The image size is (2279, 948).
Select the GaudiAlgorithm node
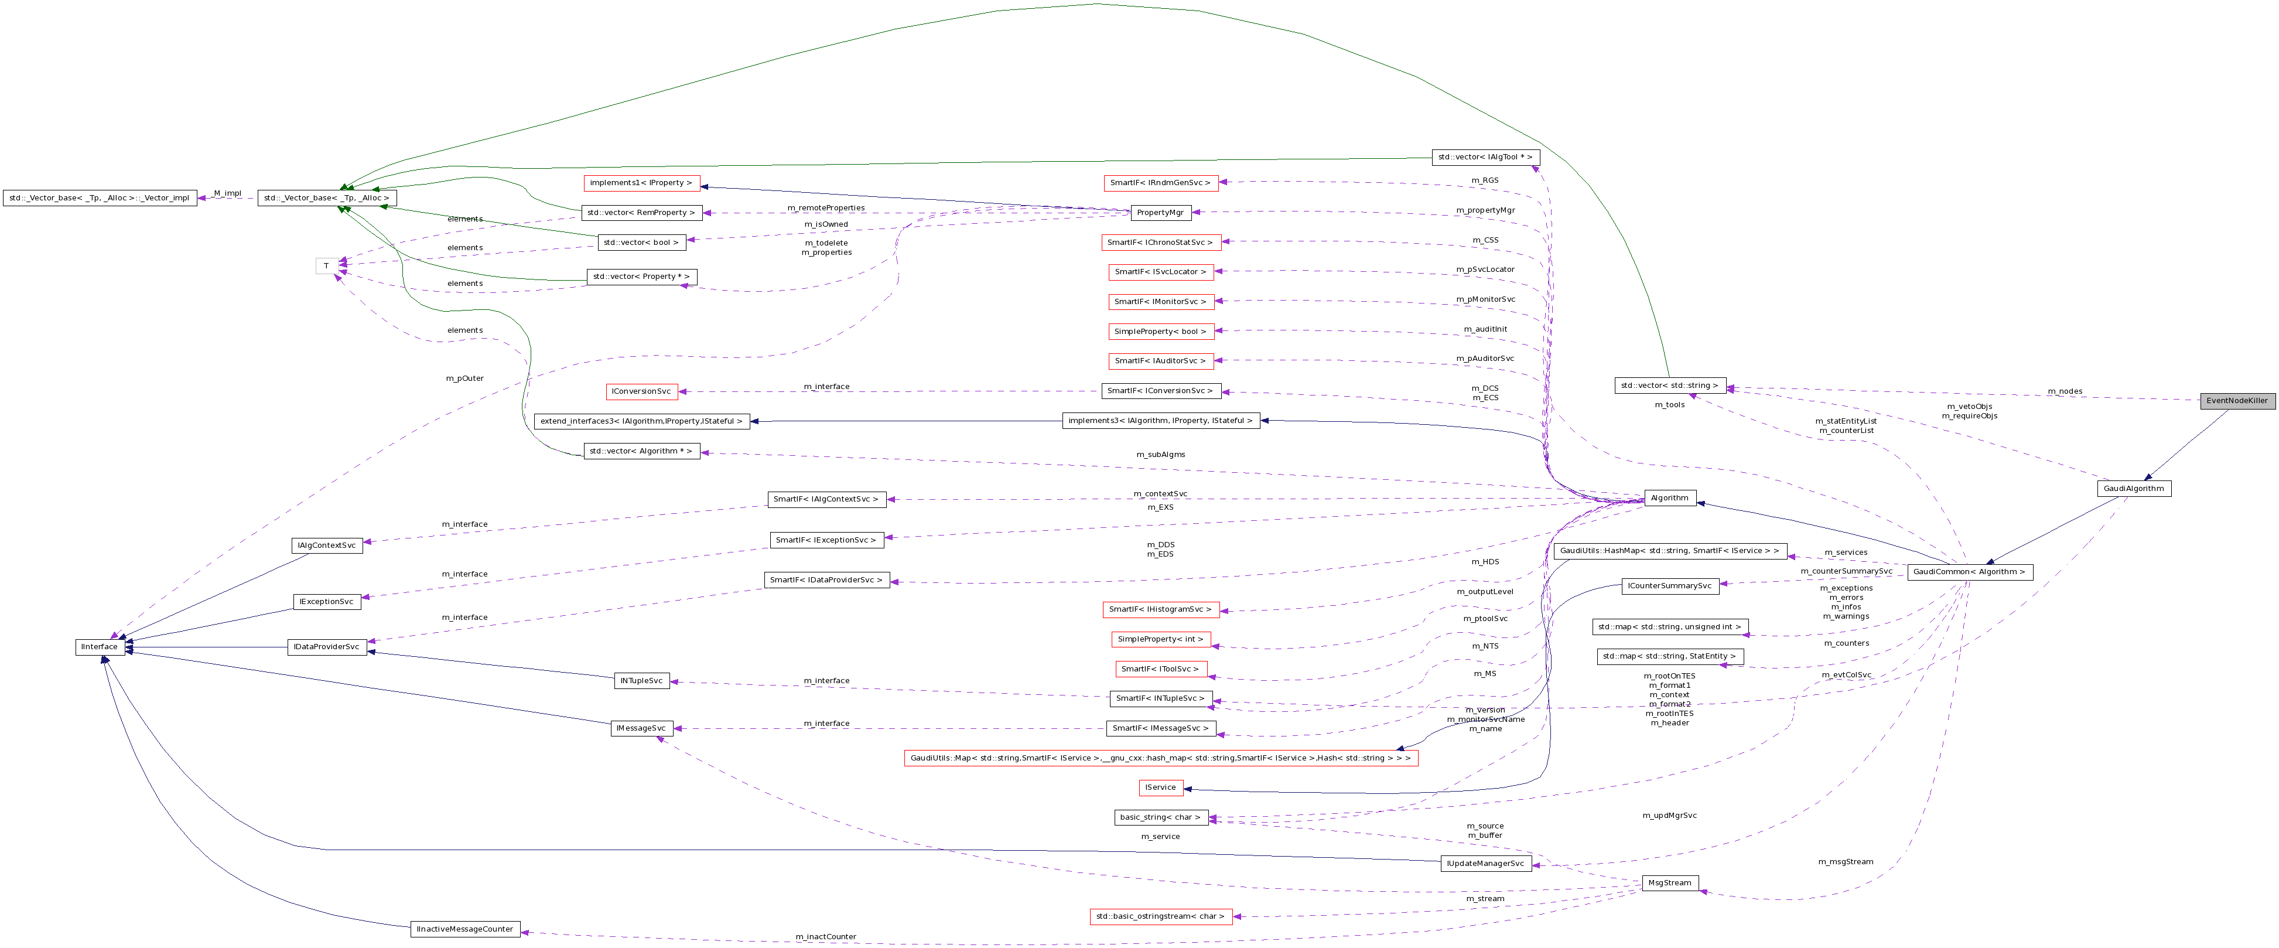pos(2135,487)
